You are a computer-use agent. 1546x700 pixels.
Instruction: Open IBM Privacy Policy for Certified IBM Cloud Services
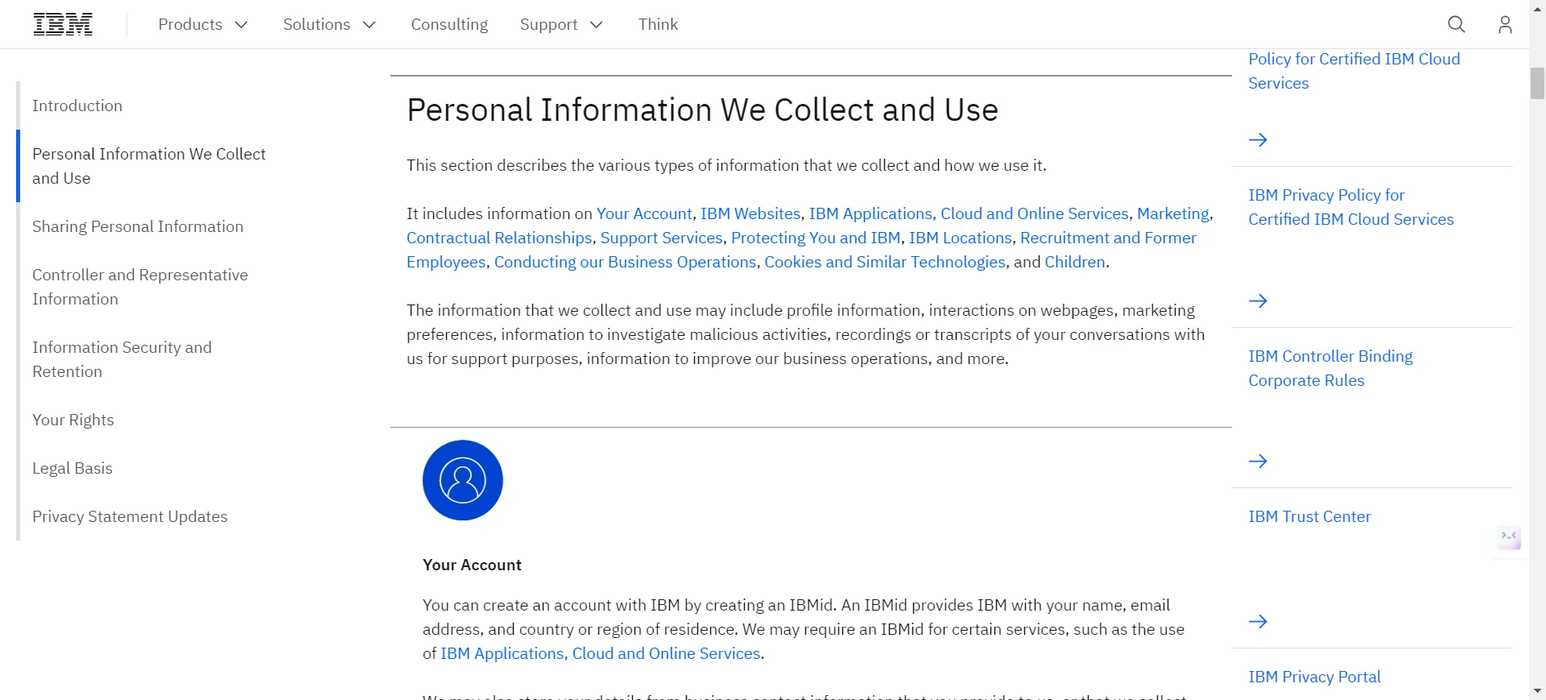[1351, 207]
